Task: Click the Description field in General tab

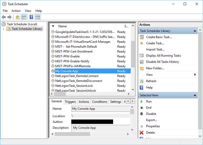Action: 101,128
